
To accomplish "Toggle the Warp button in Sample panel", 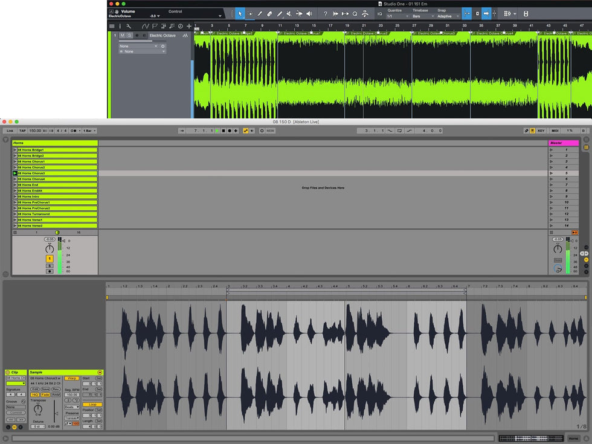I will click(72, 378).
